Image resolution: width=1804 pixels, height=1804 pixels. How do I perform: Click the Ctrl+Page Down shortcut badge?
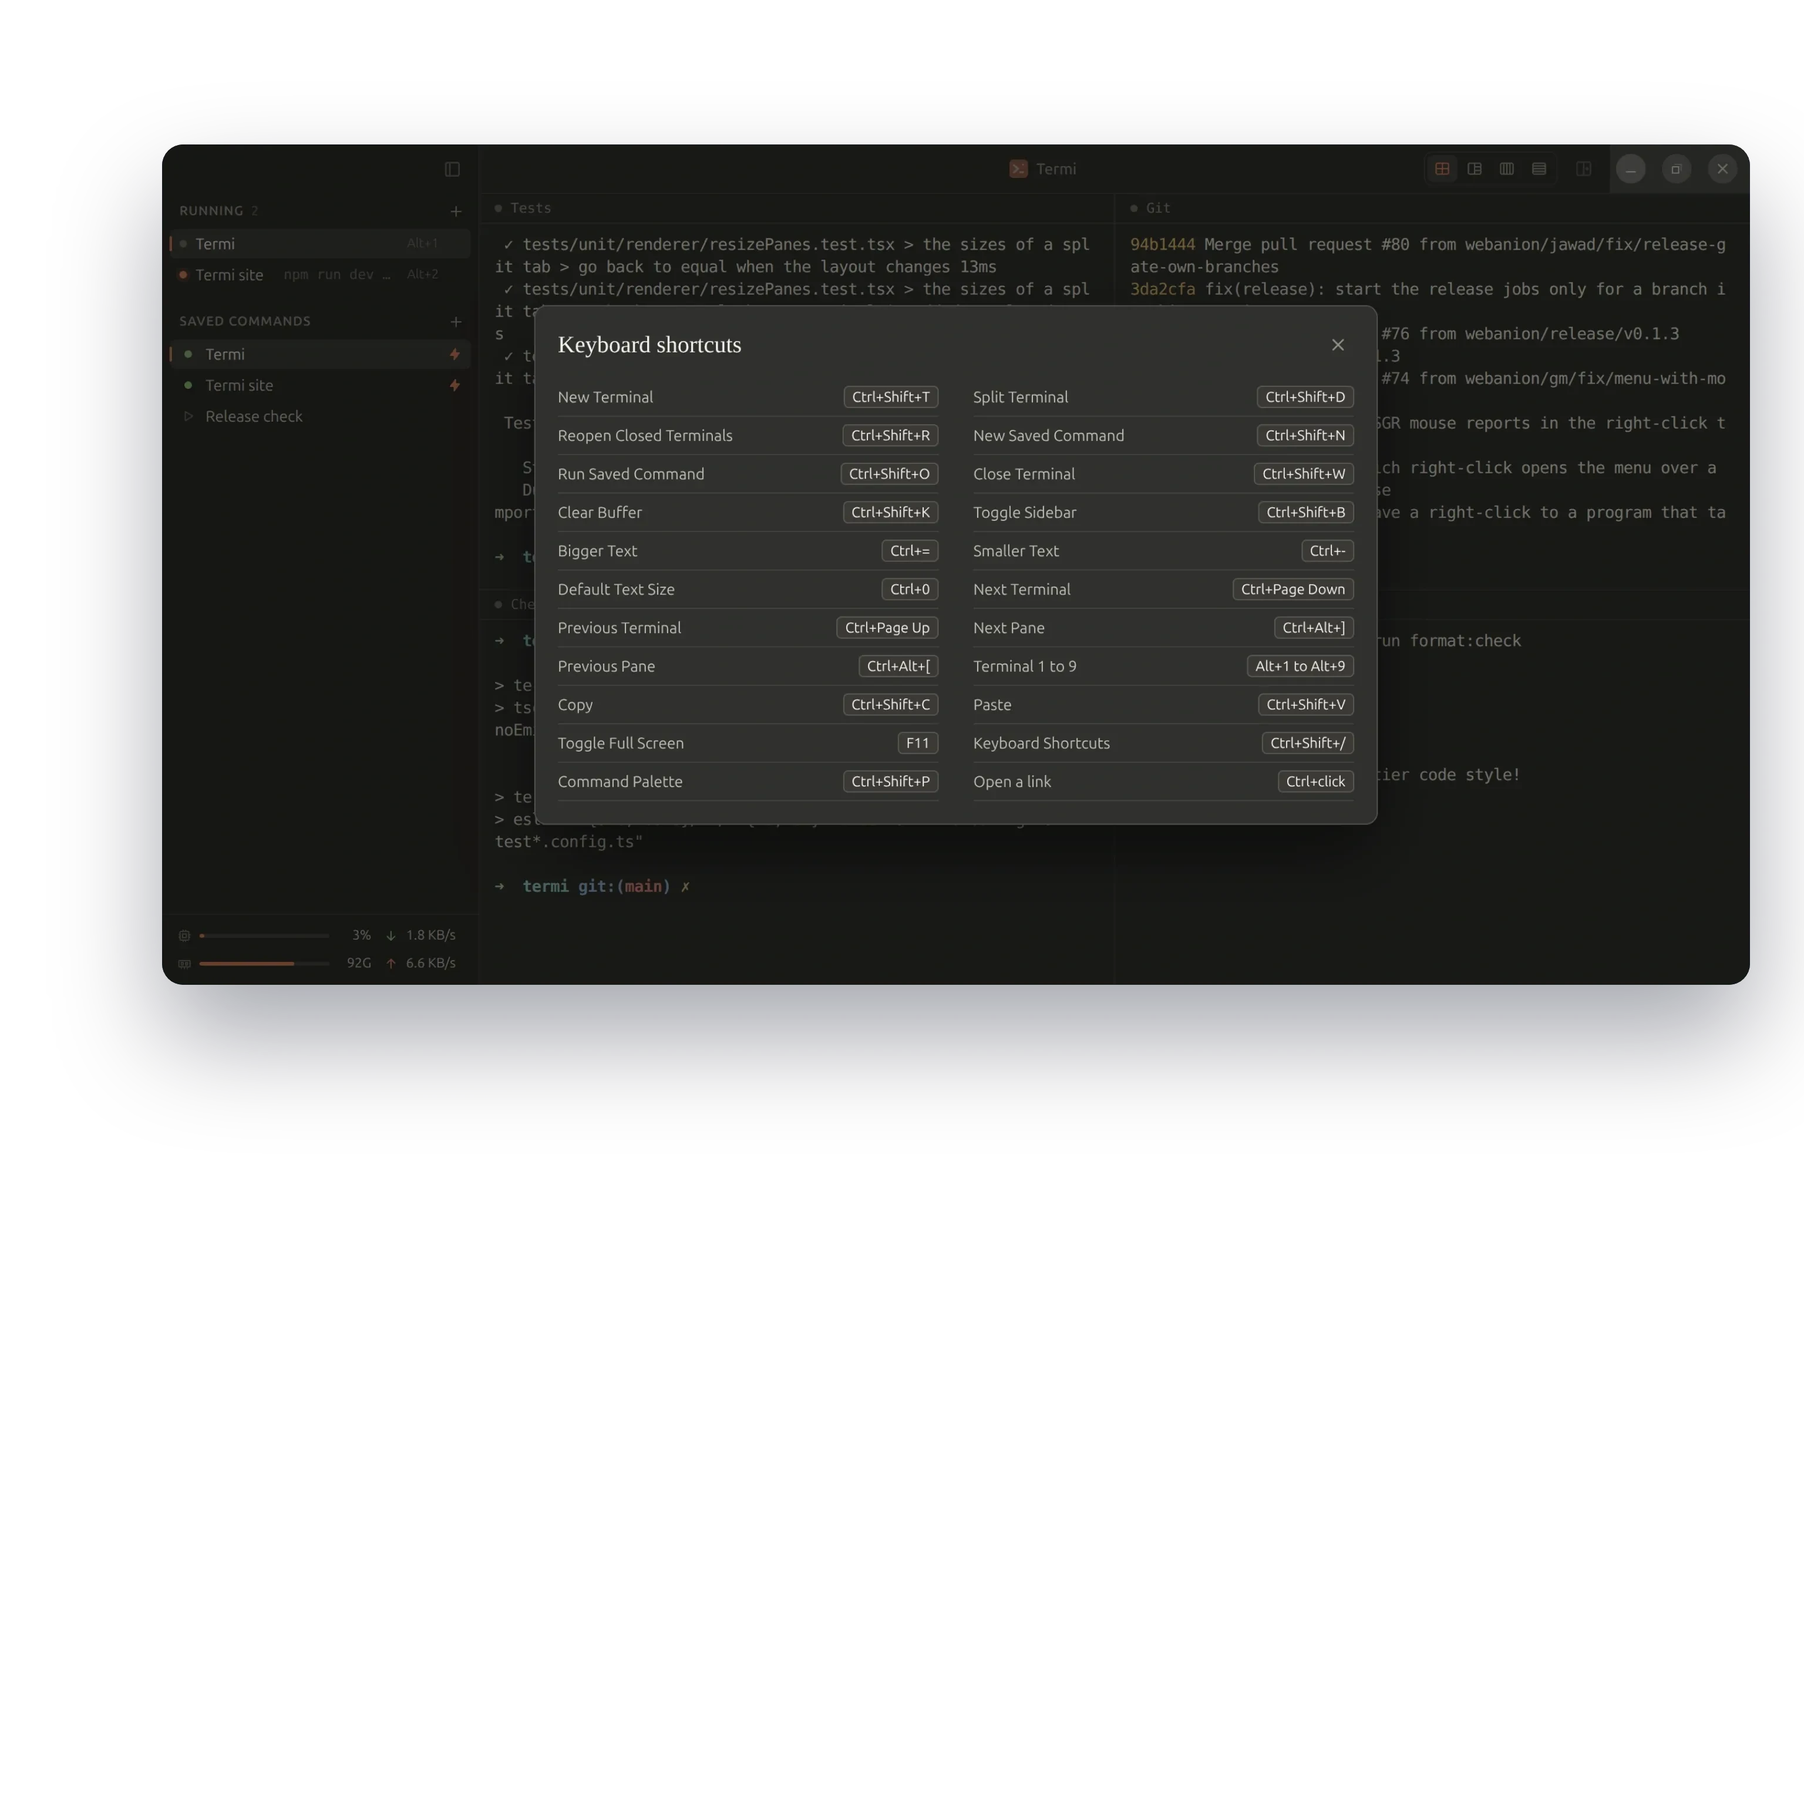pos(1293,589)
